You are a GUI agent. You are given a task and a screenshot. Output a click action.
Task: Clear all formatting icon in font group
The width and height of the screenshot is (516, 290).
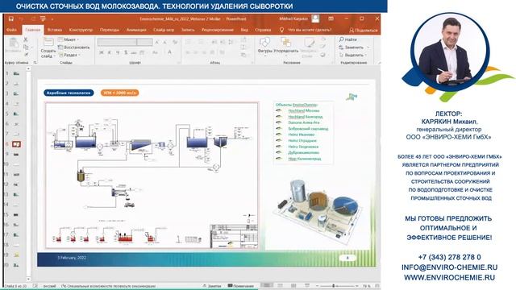(x=175, y=42)
